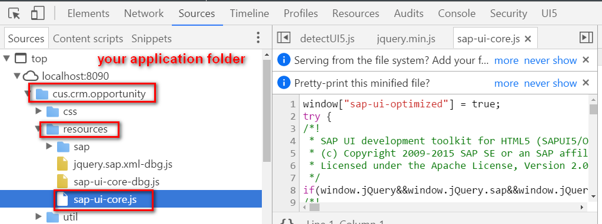The image size is (602, 224).
Task: Close the sap-ui-core.js editor tab
Action: click(527, 39)
